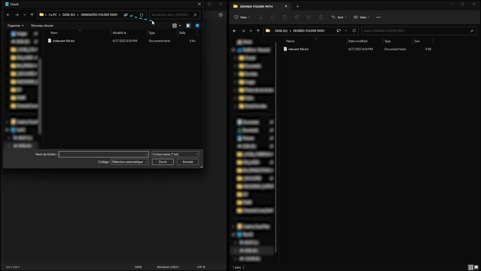Switch to large thumbnails view icon
481x271 pixels.
476,267
